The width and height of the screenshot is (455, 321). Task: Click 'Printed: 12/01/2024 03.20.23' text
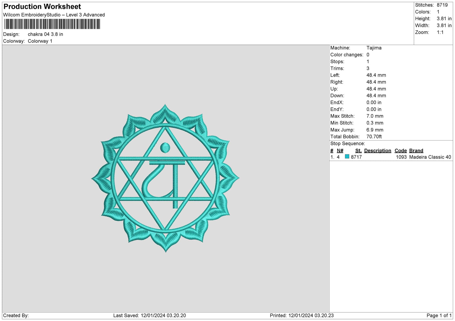302,316
